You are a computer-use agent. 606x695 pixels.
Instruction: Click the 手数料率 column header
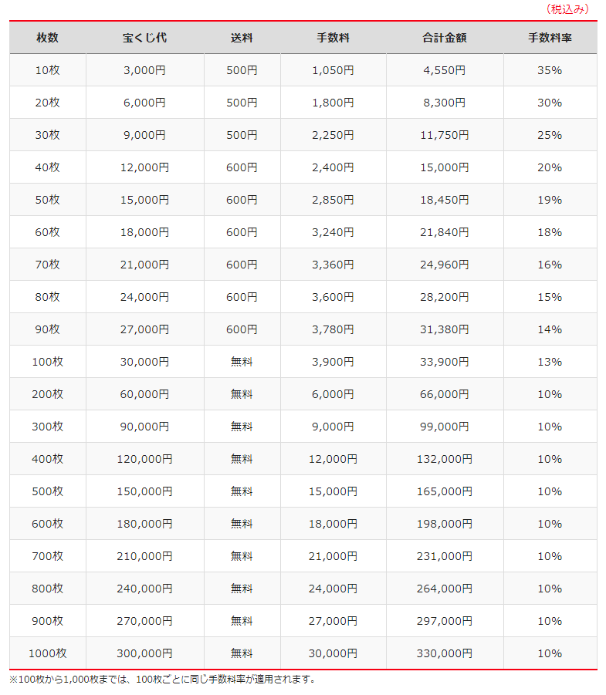tap(550, 38)
